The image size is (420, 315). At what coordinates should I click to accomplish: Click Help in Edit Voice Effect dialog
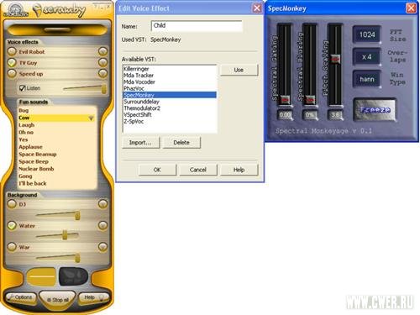[239, 170]
